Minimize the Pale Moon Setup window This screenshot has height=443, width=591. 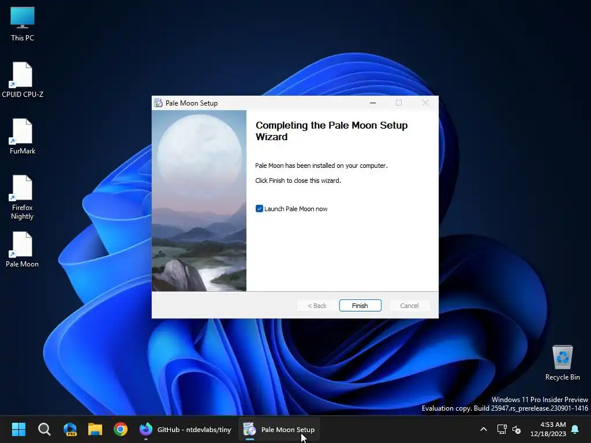click(373, 103)
